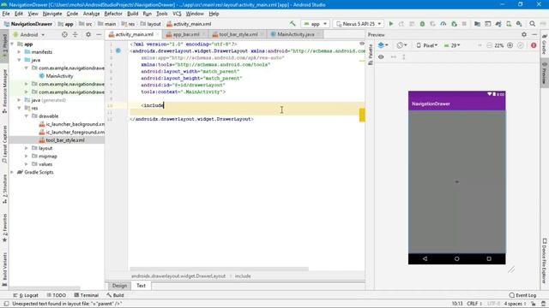This screenshot has height=308, width=549.
Task: Click the Make Project hammer icon
Action: click(x=293, y=24)
